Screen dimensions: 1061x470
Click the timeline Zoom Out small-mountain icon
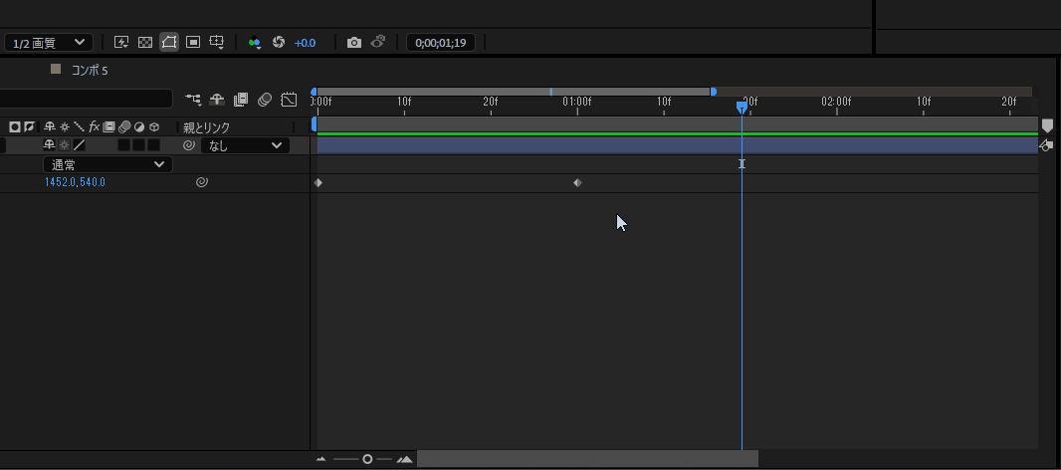pos(320,459)
